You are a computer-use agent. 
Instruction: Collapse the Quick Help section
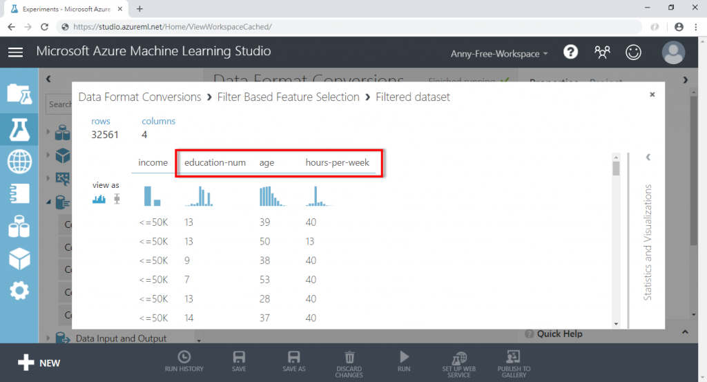[685, 332]
